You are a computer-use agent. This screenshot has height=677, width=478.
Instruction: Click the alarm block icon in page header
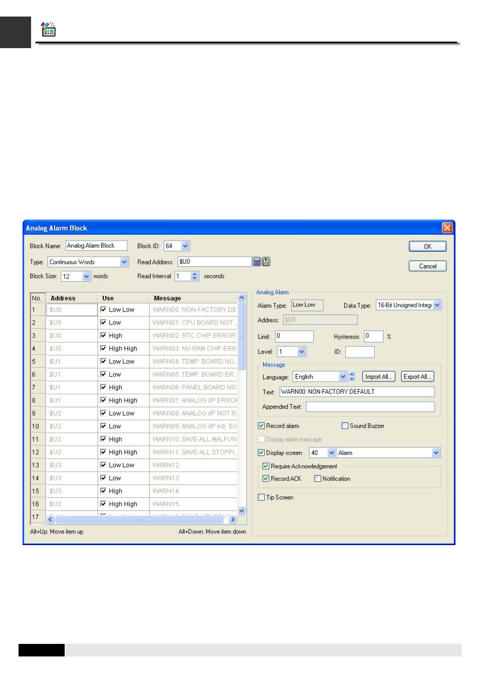[48, 29]
